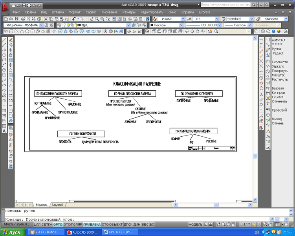295x236 pixels.
Task: Select the Array modify tool
Action: (x=11, y=60)
